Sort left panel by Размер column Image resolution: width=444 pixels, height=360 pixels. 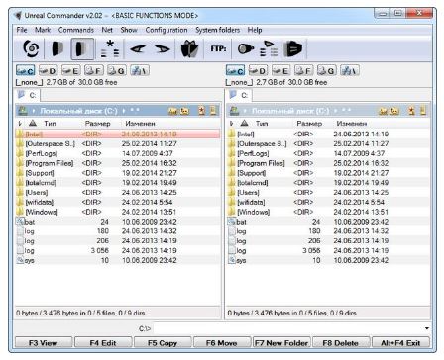(97, 124)
